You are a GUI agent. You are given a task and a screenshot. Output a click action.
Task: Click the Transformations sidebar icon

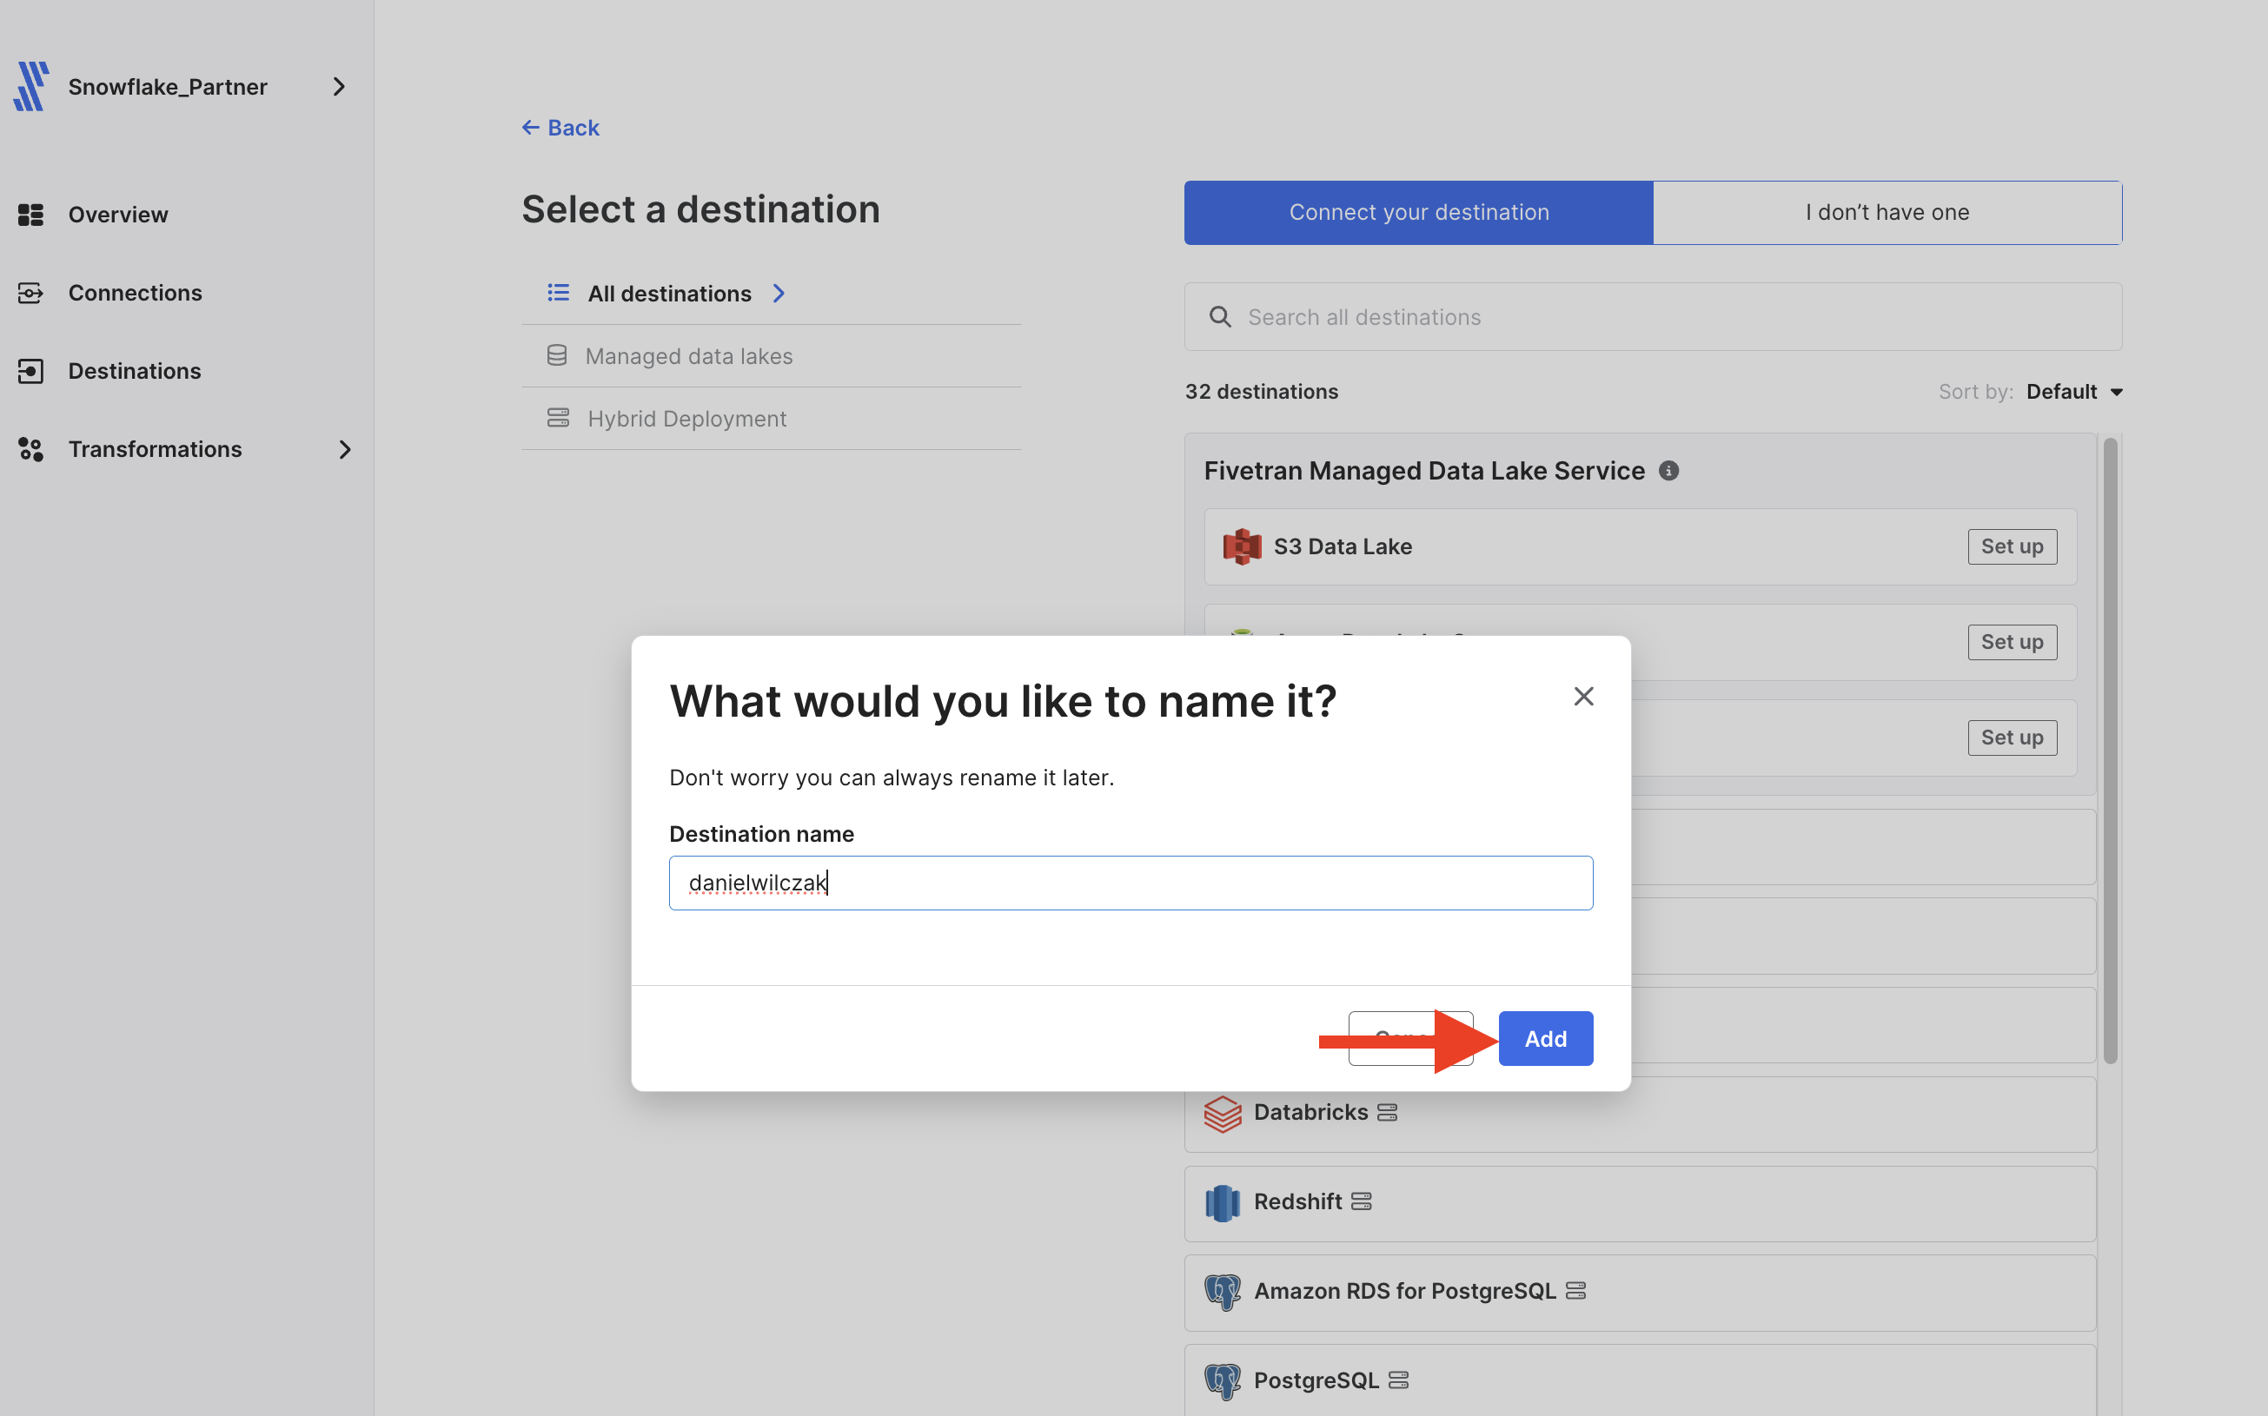(x=31, y=449)
